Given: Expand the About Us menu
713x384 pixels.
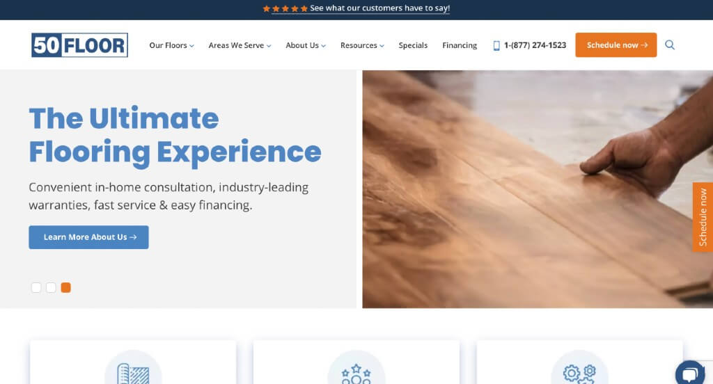Looking at the screenshot, I should click(x=306, y=45).
